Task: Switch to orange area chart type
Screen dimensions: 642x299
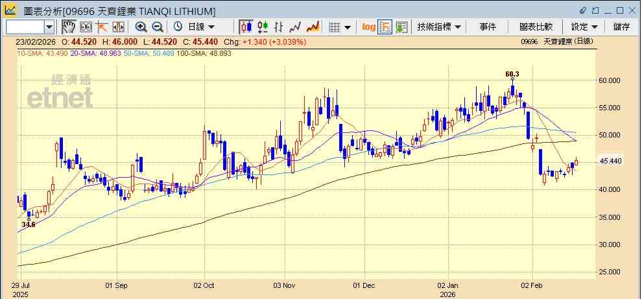Action: pyautogui.click(x=313, y=27)
